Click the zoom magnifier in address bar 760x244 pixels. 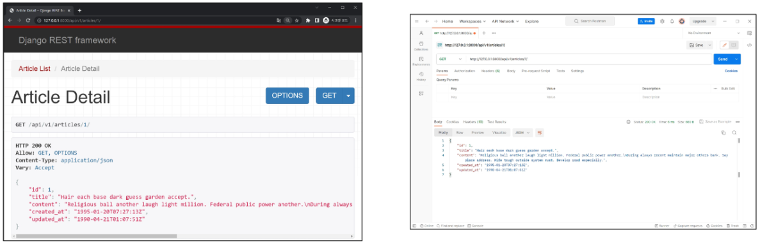click(287, 21)
